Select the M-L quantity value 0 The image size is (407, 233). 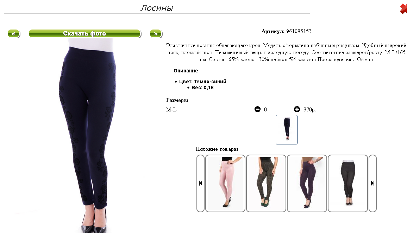(x=265, y=110)
